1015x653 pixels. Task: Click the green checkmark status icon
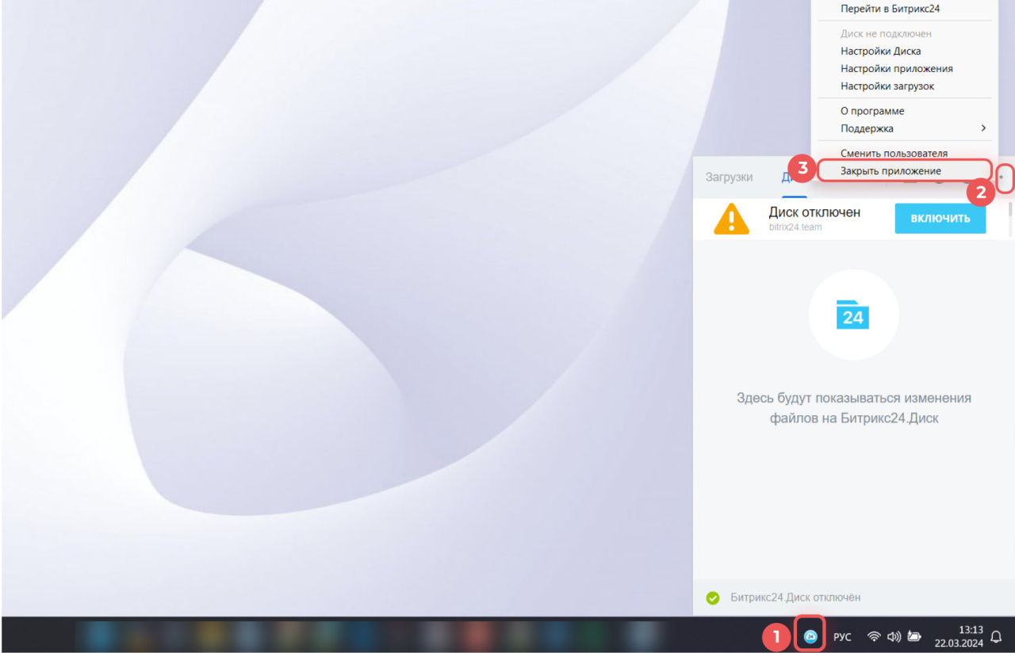713,598
